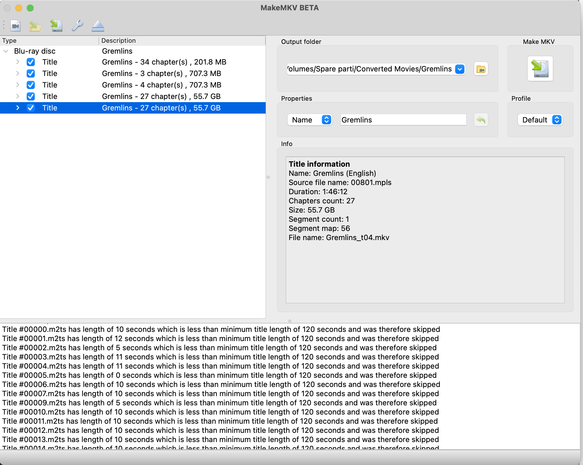Select the unhighlighted Gremlins 27 chapter(s) row

(133, 96)
